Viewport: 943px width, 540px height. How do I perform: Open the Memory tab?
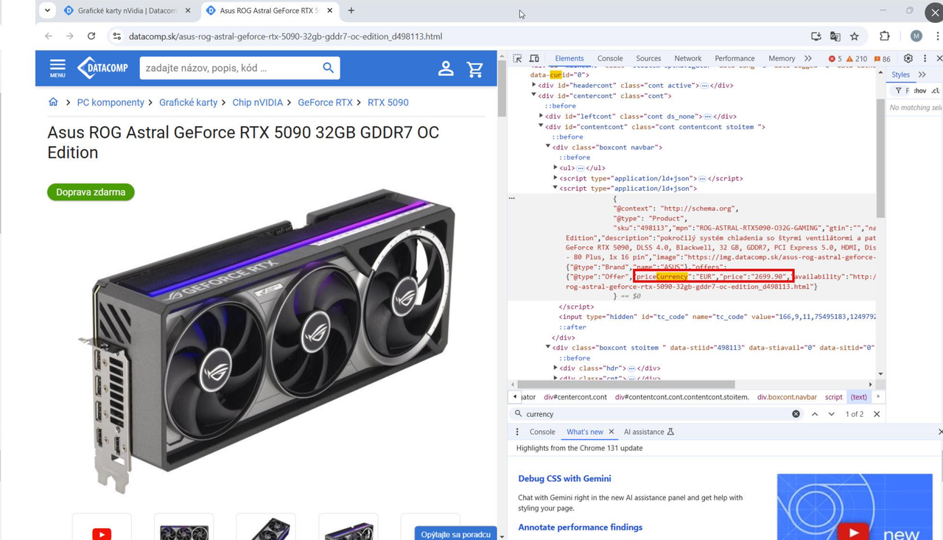(782, 58)
